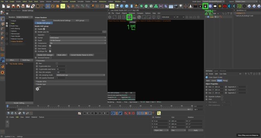Click the play forward button in timeline
Viewport: 261px width, 138px height.
pyautogui.click(x=96, y=113)
